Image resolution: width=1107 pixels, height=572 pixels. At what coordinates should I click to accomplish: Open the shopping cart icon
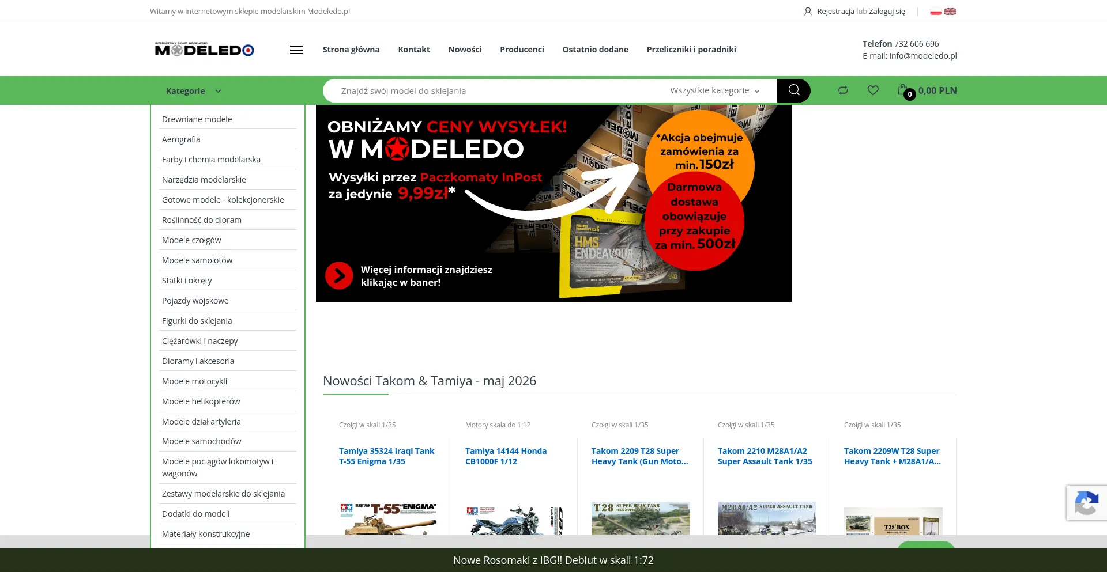[x=905, y=91]
